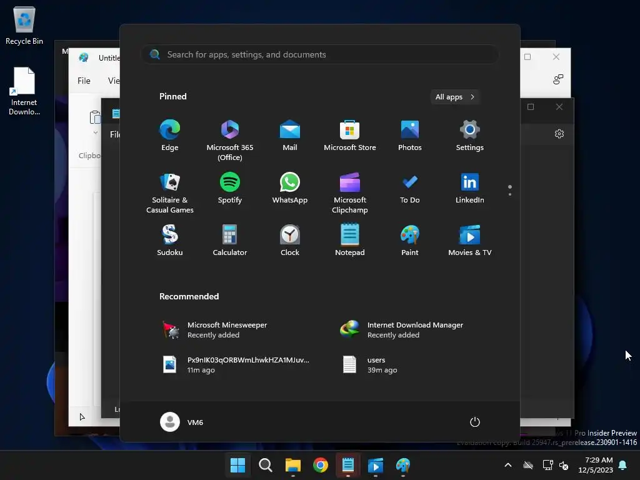Image resolution: width=640 pixels, height=480 pixels.
Task: Open Settings from the pinned grid
Action: (x=470, y=136)
